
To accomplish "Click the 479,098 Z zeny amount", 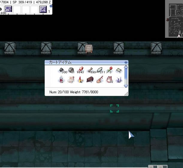I will [x=43, y=2].
